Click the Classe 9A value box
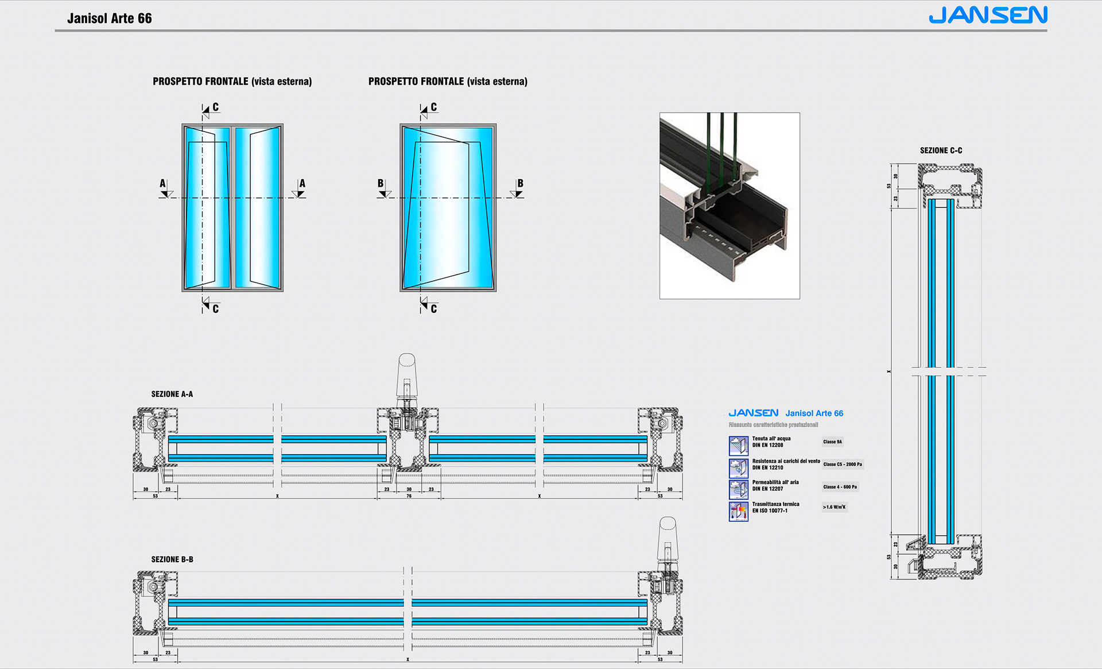 [832, 442]
